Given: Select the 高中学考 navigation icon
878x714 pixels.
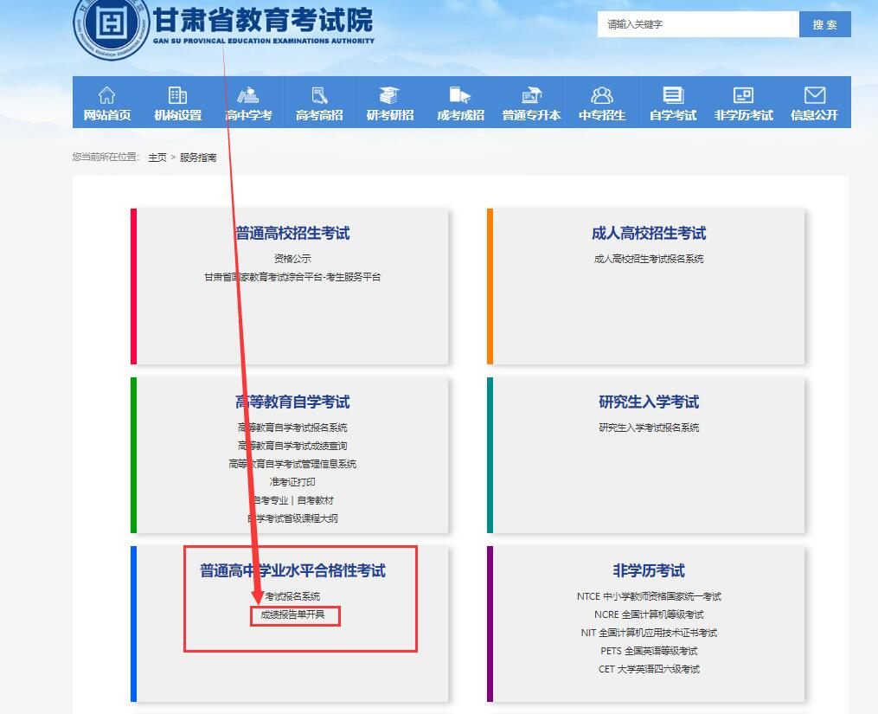Looking at the screenshot, I should click(248, 95).
